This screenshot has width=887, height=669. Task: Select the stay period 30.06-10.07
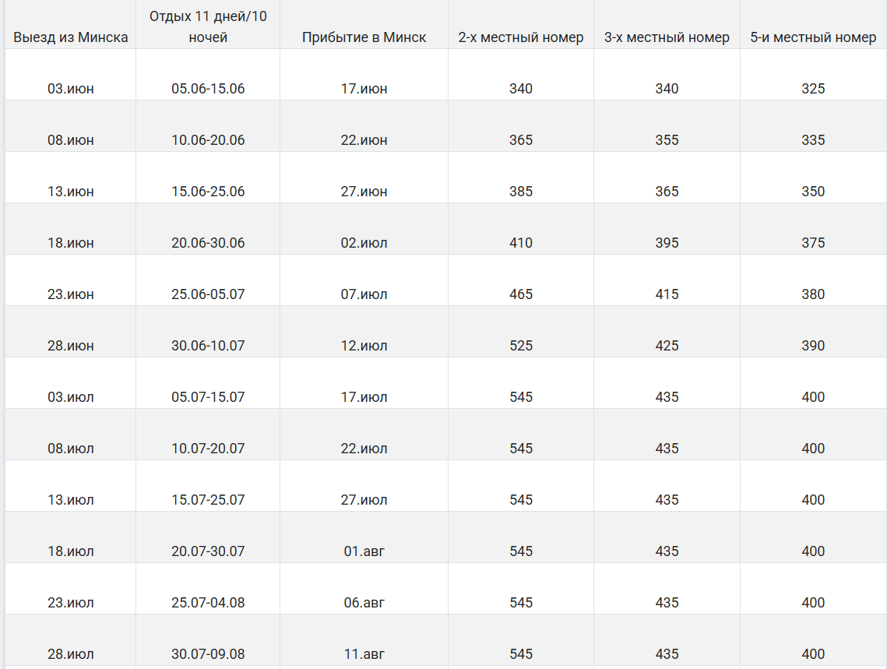tap(208, 346)
